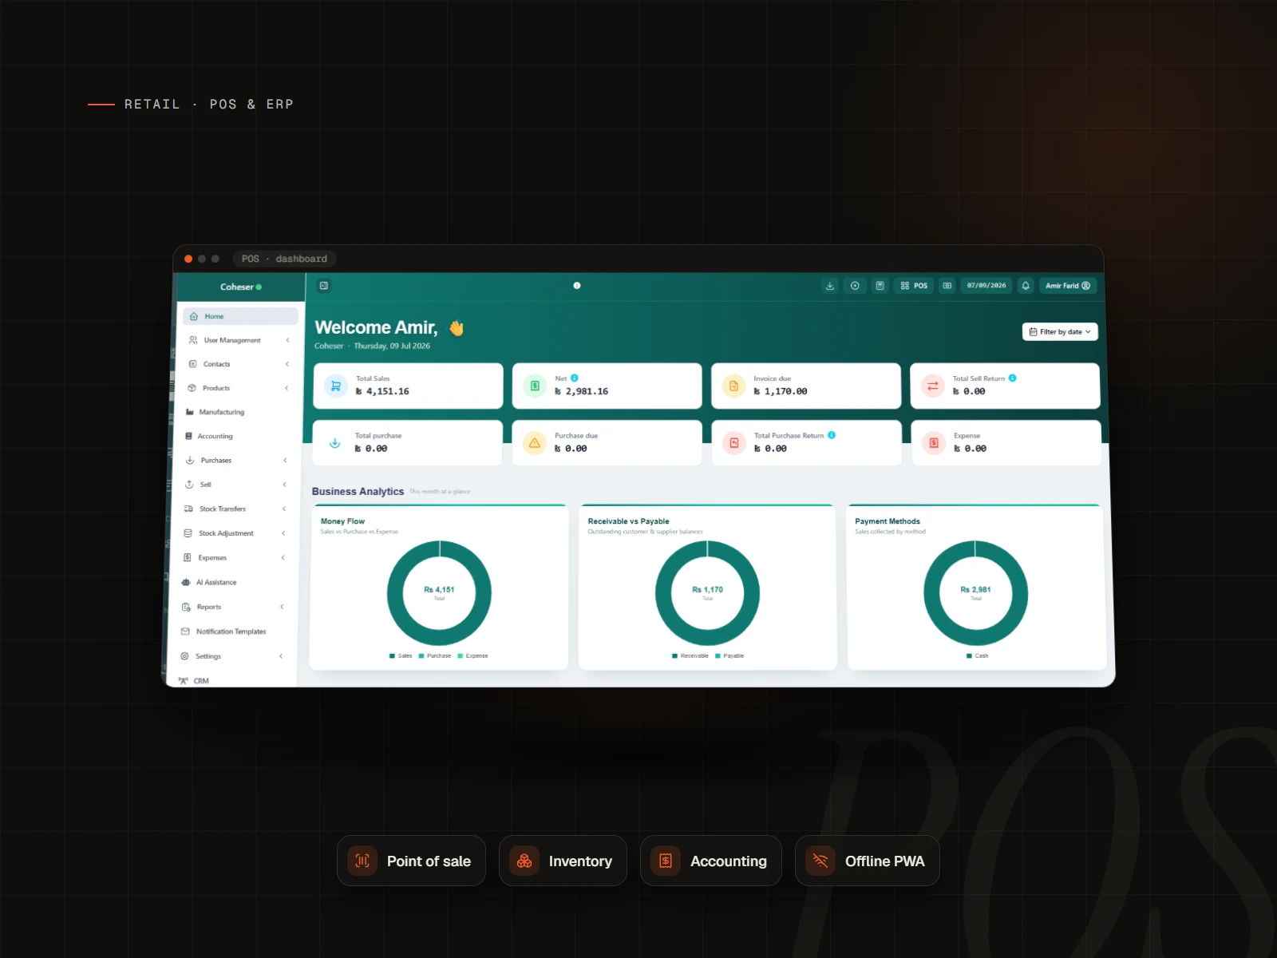
Task: Expand the Stock Transfers chevron
Action: tap(284, 509)
